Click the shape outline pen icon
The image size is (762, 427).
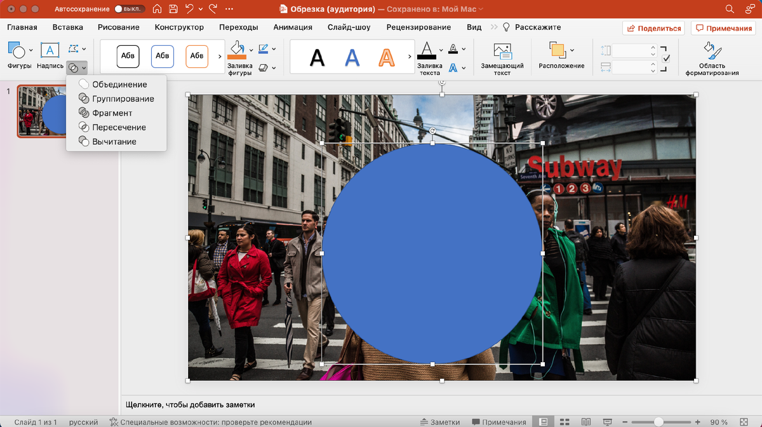(x=263, y=49)
